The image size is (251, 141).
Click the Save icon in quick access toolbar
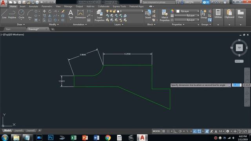pyautogui.click(x=19, y=2)
